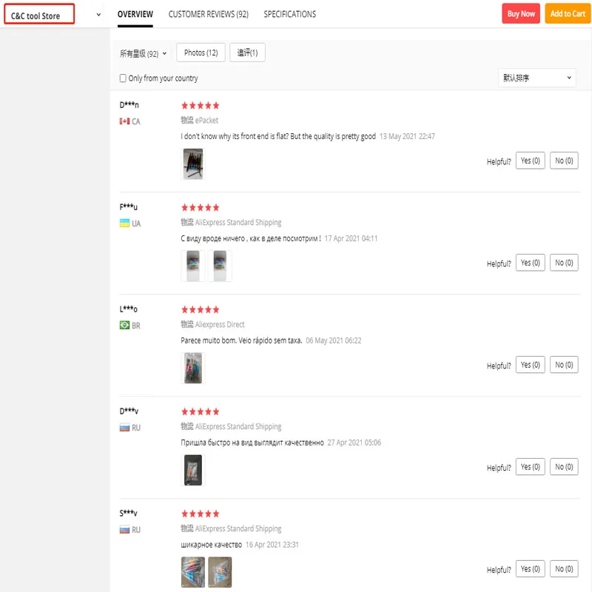The width and height of the screenshot is (592, 592).
Task: Click the Canada flag icon beside D***n
Action: click(x=124, y=121)
